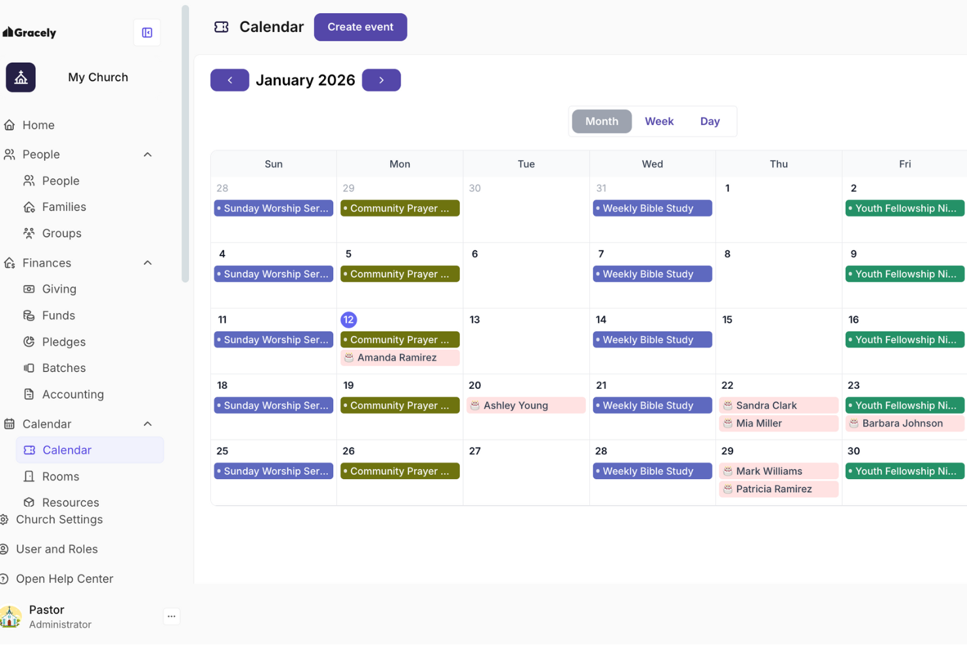Click the Pledges icon

click(x=29, y=342)
